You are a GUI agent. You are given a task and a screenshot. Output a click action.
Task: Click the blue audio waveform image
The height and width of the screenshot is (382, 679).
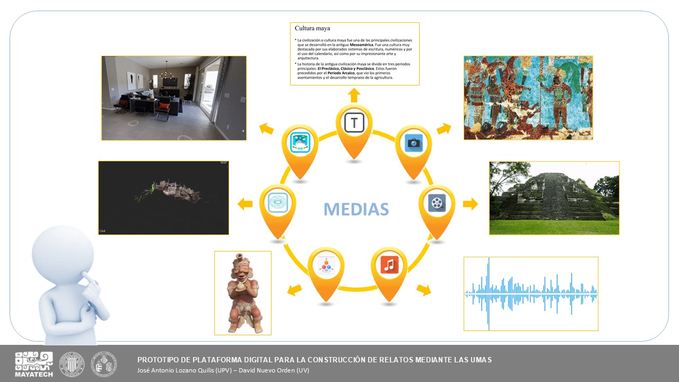tap(530, 293)
